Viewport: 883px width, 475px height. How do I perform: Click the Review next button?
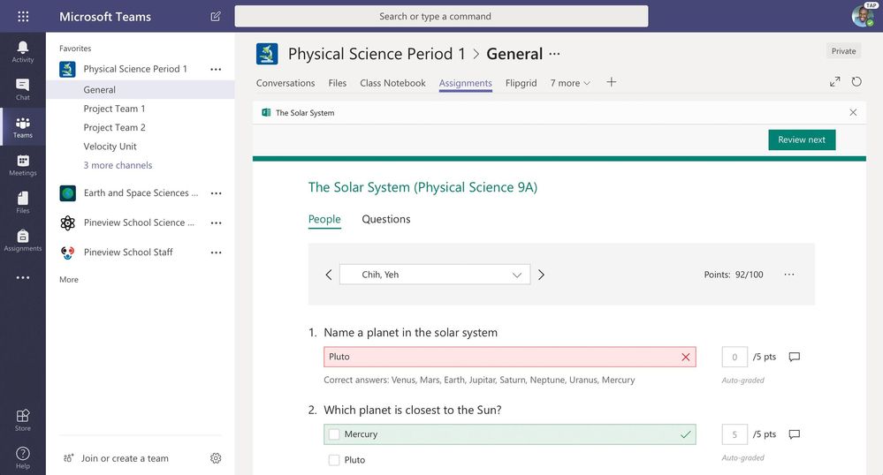click(x=802, y=139)
